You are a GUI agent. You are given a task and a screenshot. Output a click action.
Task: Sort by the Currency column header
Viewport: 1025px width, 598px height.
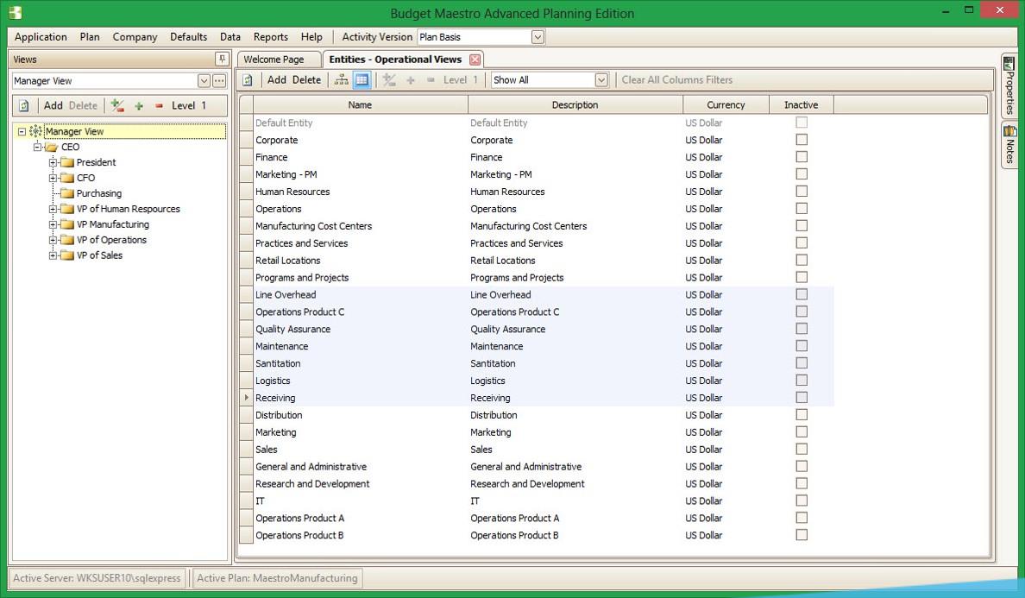click(726, 104)
